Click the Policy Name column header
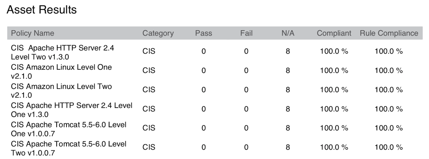This screenshot has height=159, width=429. tap(32, 33)
